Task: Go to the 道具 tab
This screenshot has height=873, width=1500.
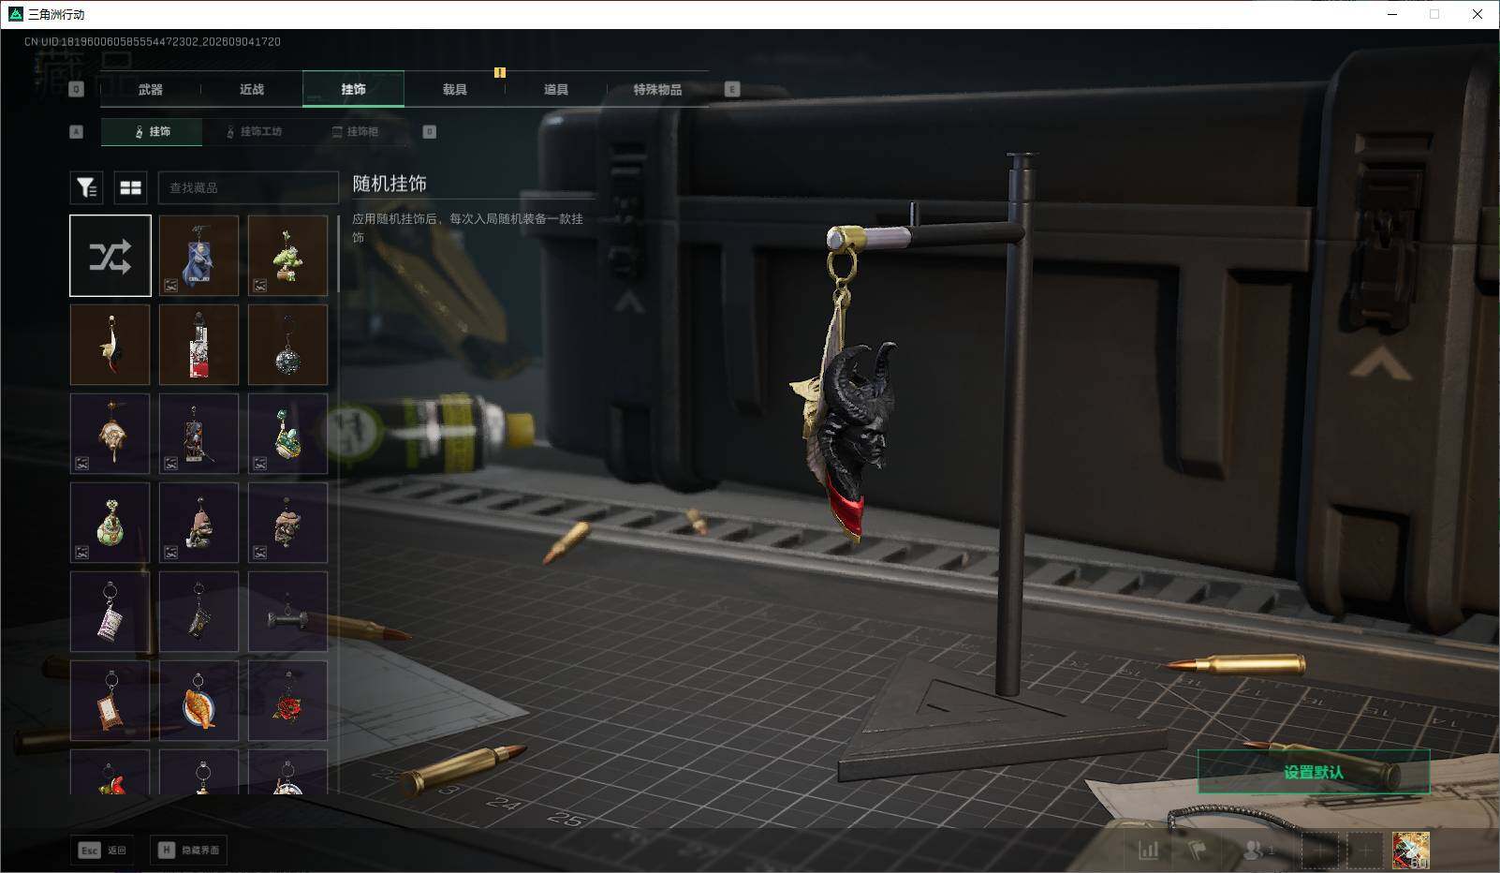Action: pos(556,89)
